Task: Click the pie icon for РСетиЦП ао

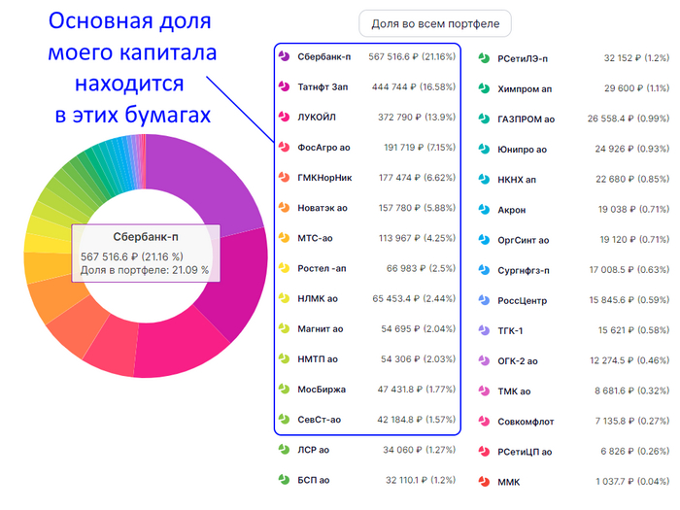Action: [484, 452]
